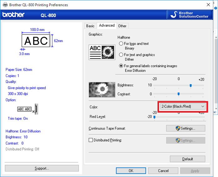The height and width of the screenshot is (177, 218).
Task: Switch to the Other tab
Action: tap(122, 26)
